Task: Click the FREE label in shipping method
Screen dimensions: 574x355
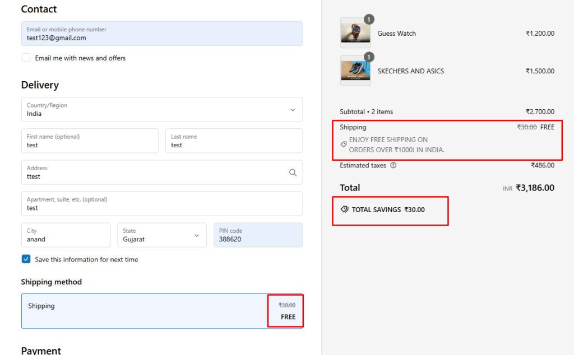Action: pyautogui.click(x=288, y=316)
